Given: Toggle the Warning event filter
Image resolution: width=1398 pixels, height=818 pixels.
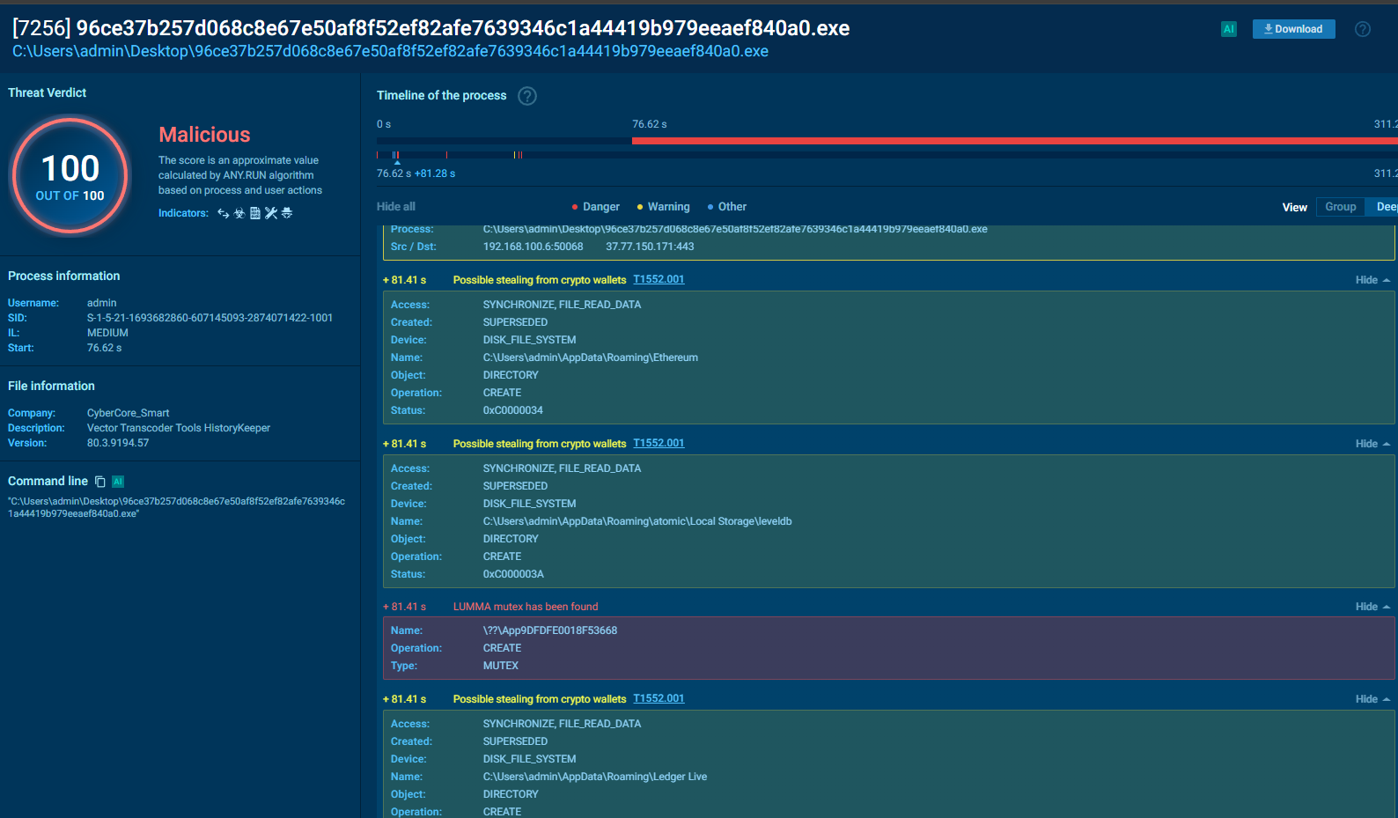Looking at the screenshot, I should click(x=663, y=207).
